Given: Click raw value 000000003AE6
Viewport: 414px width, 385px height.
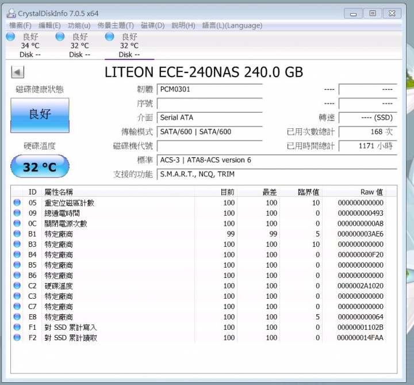Looking at the screenshot, I should tap(361, 234).
